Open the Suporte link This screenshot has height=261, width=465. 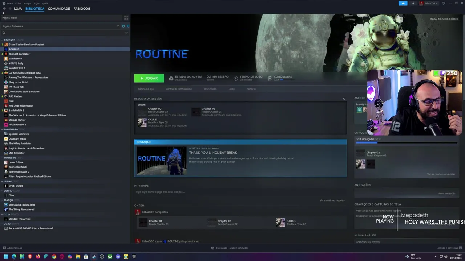tap(251, 89)
